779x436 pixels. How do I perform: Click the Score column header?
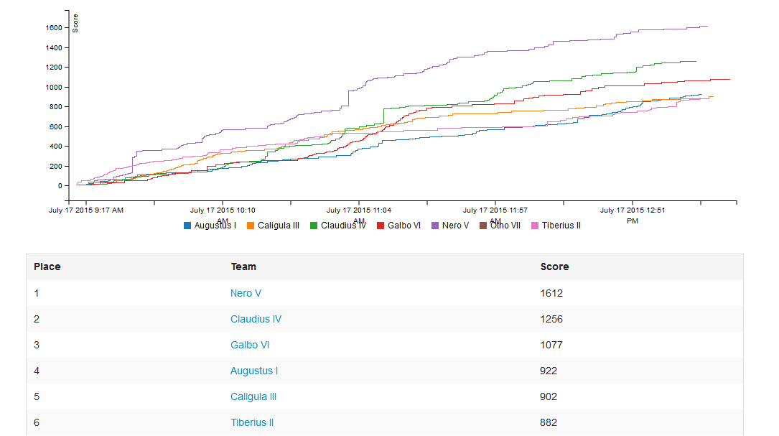[554, 267]
